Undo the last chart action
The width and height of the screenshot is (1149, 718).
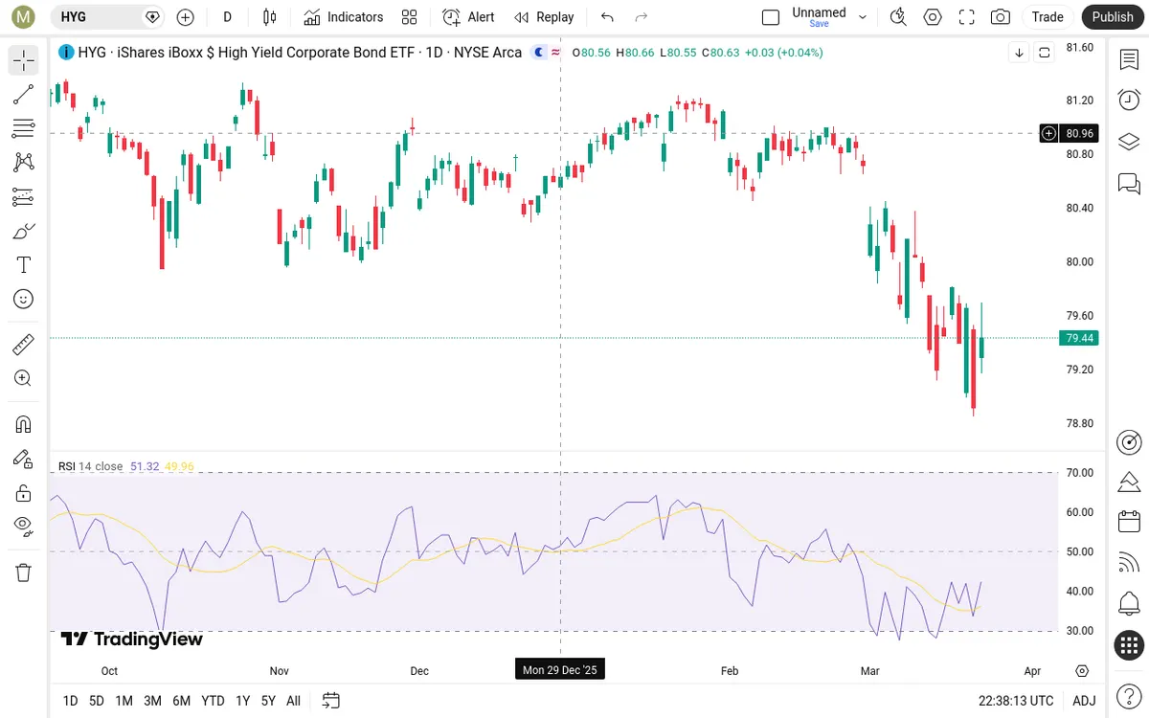click(x=607, y=16)
